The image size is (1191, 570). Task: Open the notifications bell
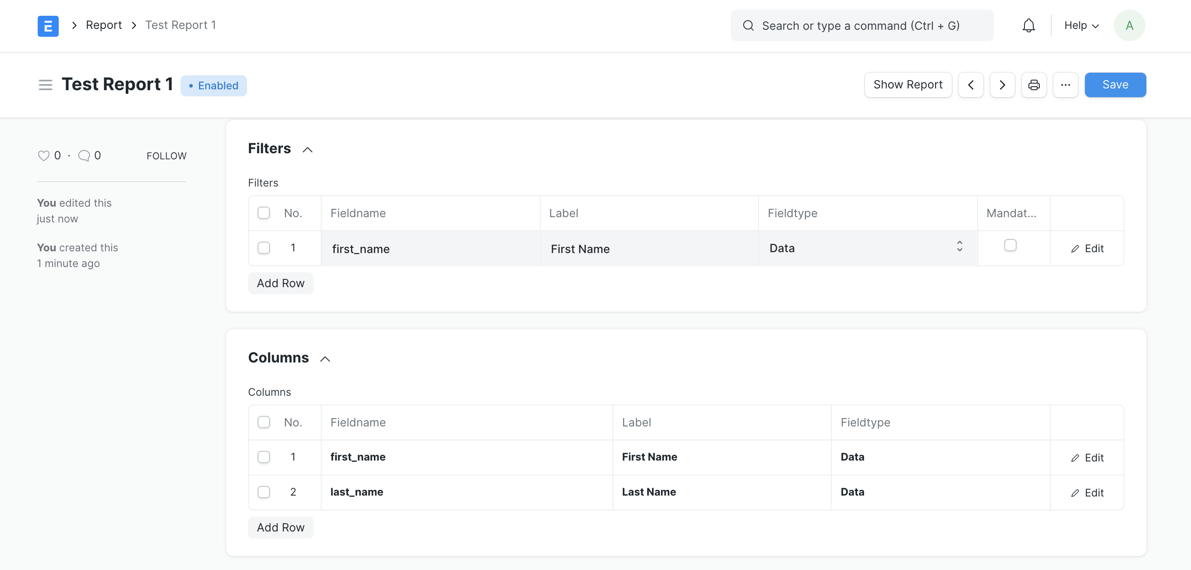(x=1028, y=26)
